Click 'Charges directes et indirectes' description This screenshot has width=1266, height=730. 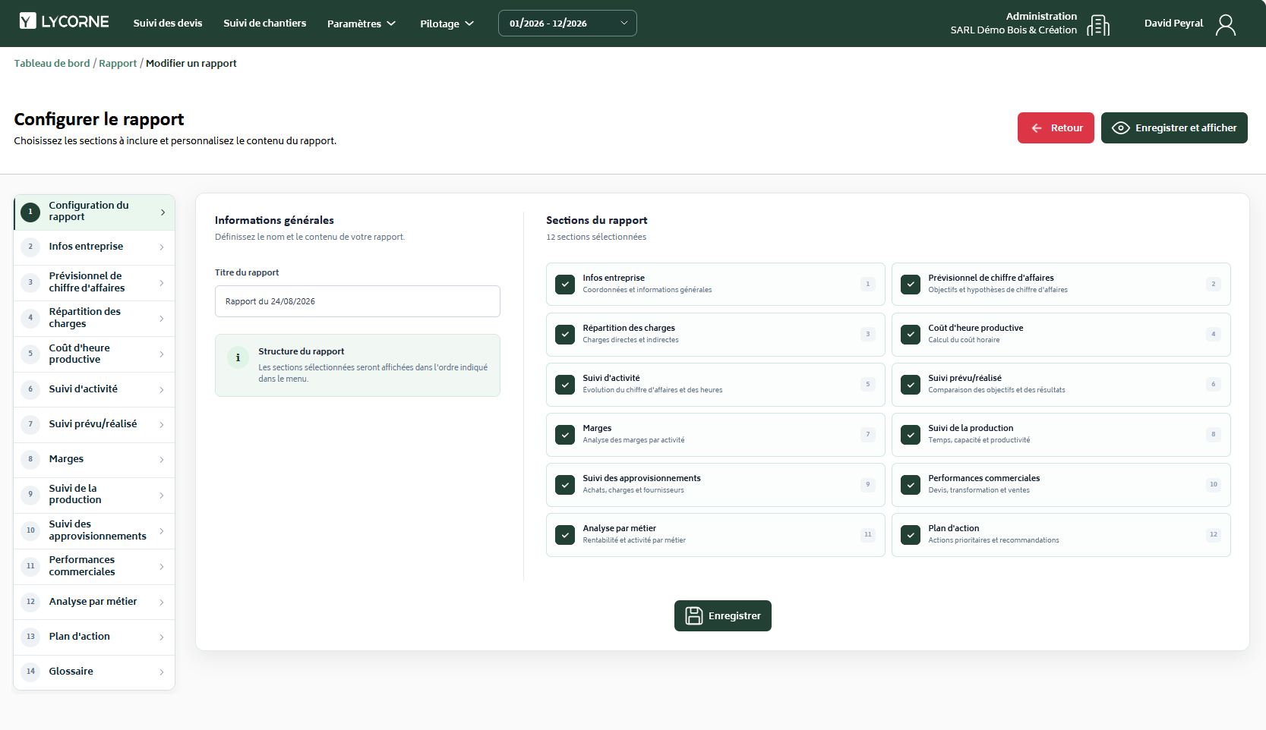coord(630,340)
